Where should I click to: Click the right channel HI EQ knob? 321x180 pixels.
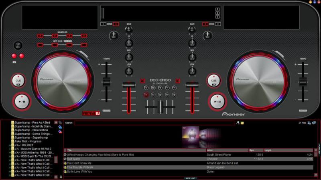click(x=192, y=43)
